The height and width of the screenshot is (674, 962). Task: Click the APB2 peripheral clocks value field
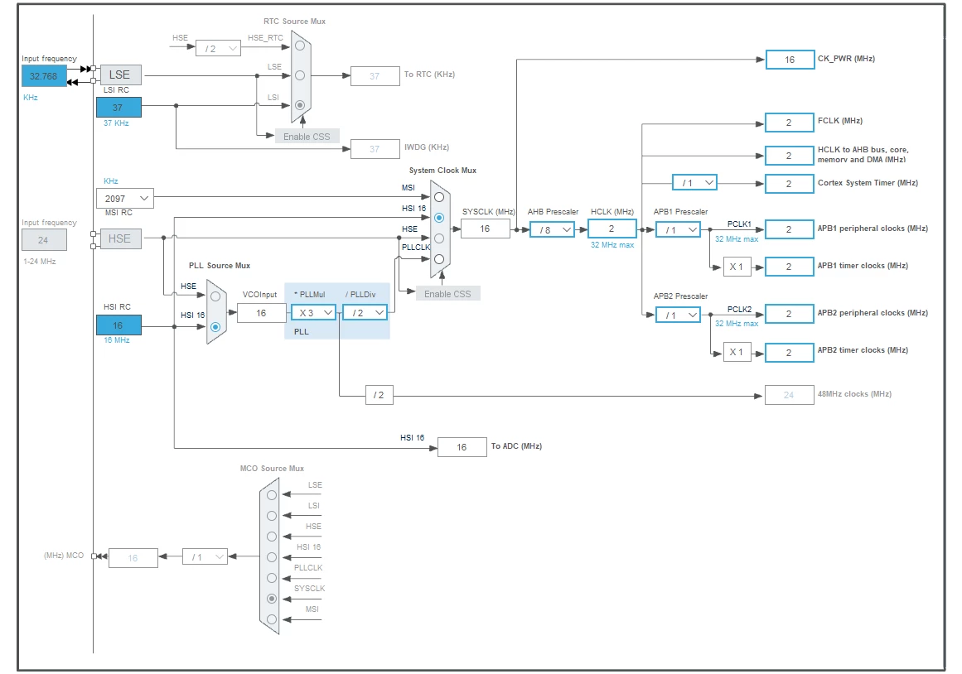(790, 314)
